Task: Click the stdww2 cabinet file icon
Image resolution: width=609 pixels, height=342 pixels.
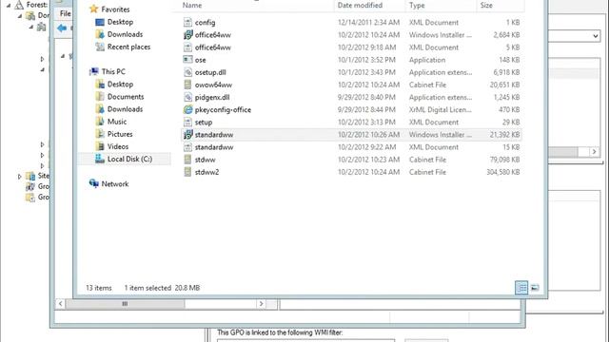Action: pyautogui.click(x=187, y=172)
